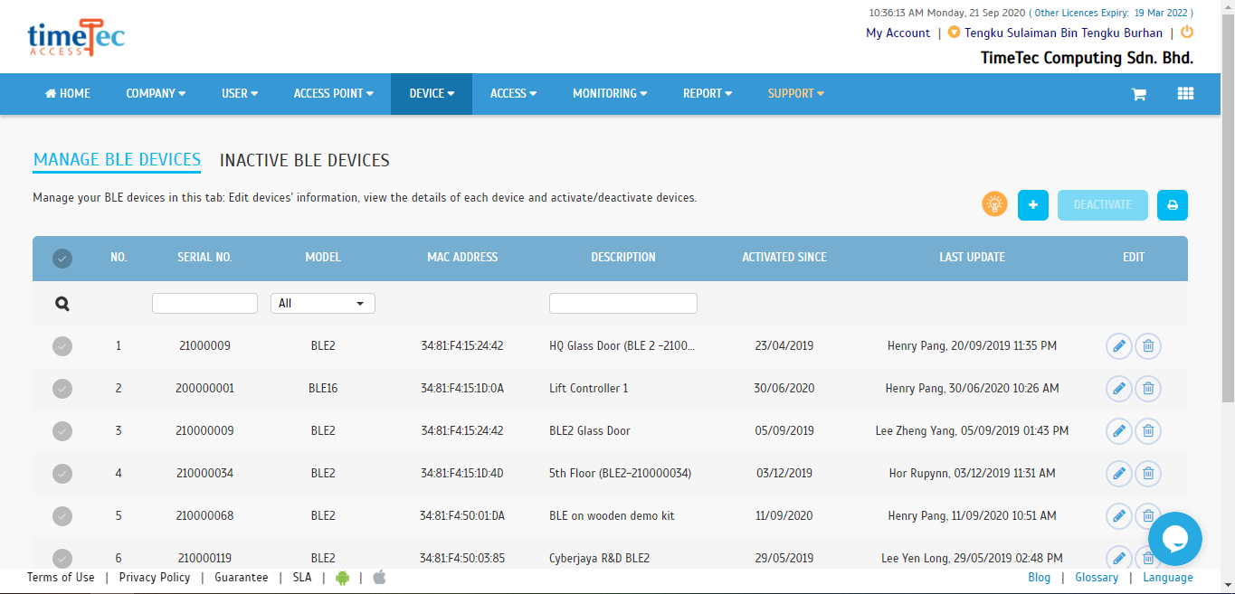Open Glossary link in footer
Viewport: 1235px width, 594px height.
pos(1097,578)
